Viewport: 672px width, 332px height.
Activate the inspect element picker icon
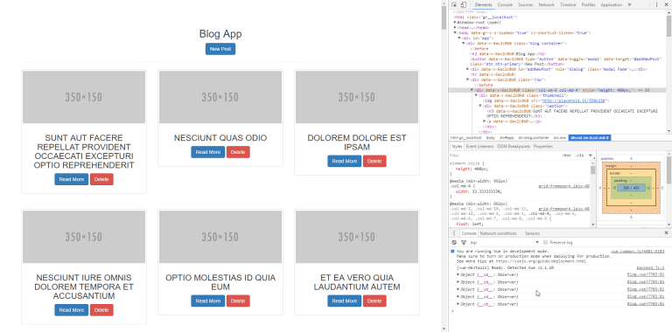[x=454, y=4]
